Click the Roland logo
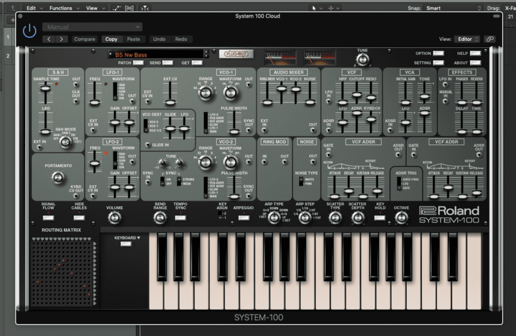 coord(449,211)
